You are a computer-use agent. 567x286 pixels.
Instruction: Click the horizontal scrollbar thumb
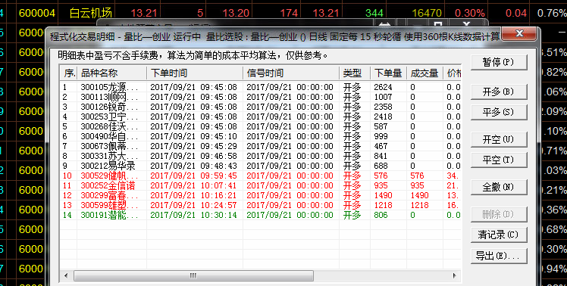click(x=193, y=275)
